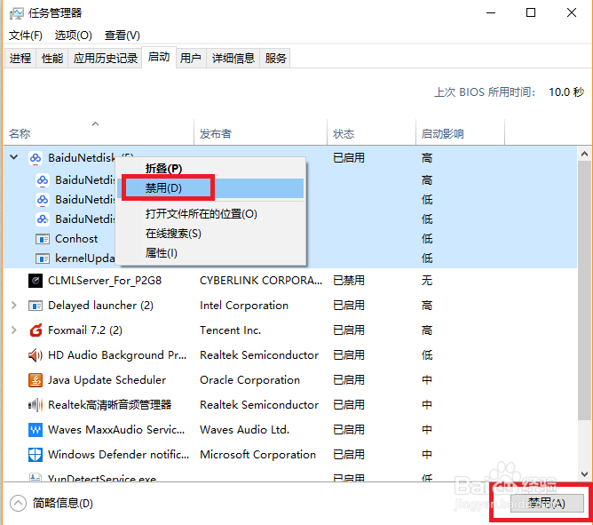Click the 禁用(A) button at bottom

(x=547, y=504)
